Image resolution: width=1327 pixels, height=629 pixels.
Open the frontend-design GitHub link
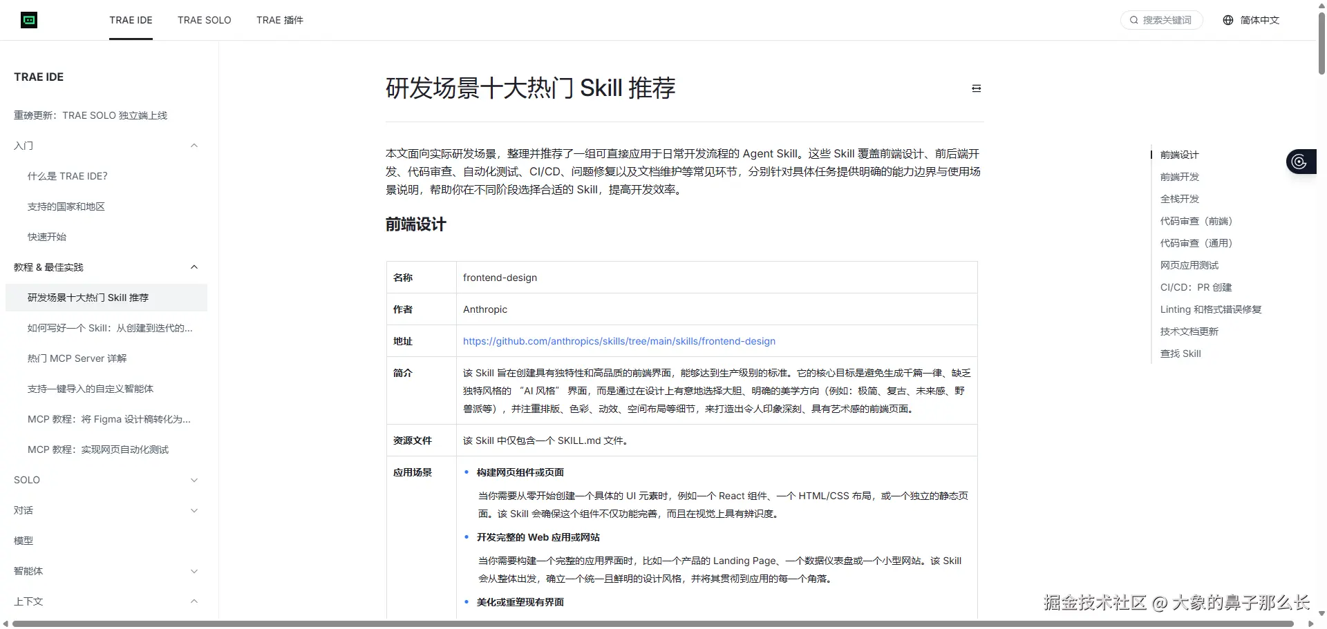[619, 340]
